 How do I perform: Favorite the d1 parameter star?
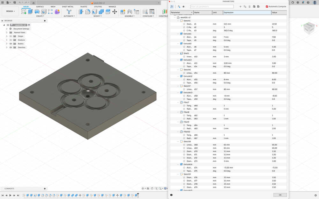click(184, 24)
